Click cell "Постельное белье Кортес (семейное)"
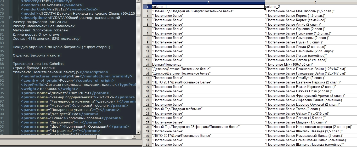This screenshot has width=357, height=147. click(311, 20)
